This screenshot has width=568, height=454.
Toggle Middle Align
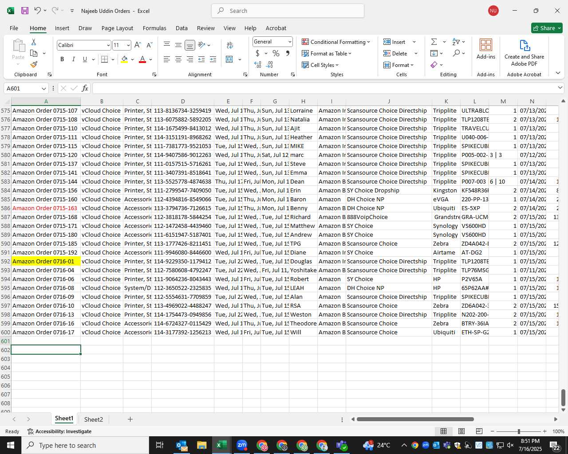178,45
